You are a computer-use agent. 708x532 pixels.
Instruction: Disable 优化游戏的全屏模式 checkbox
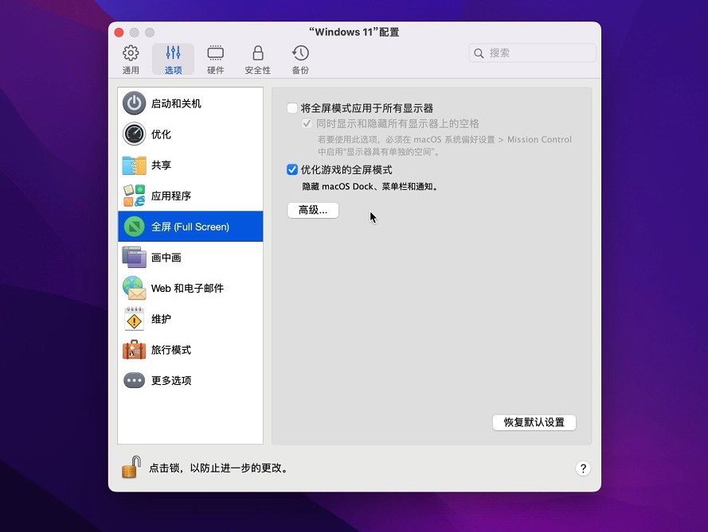[x=292, y=170]
